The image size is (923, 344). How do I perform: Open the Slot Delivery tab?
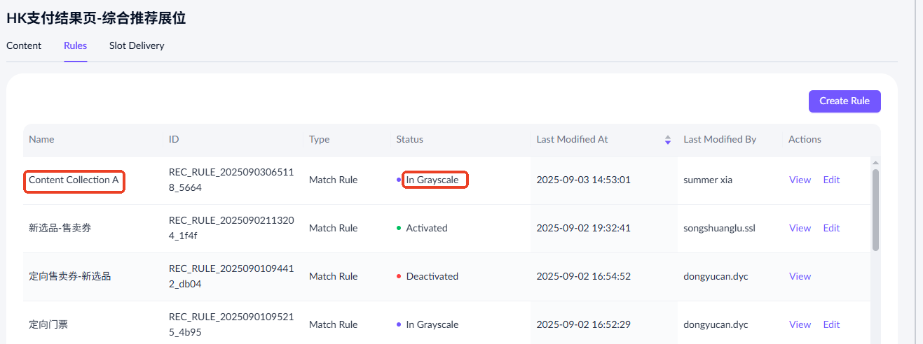[x=137, y=46]
